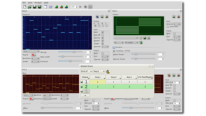
Task: Open the End of dropdown in Global Store
Action: pos(86,71)
